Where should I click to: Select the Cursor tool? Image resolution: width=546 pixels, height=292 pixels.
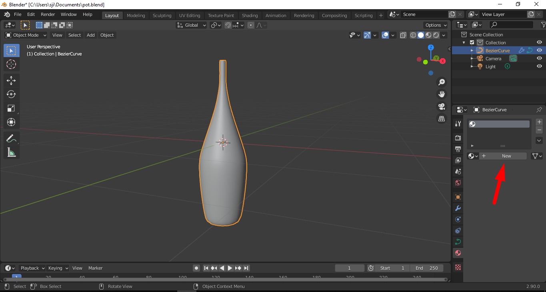pyautogui.click(x=11, y=64)
